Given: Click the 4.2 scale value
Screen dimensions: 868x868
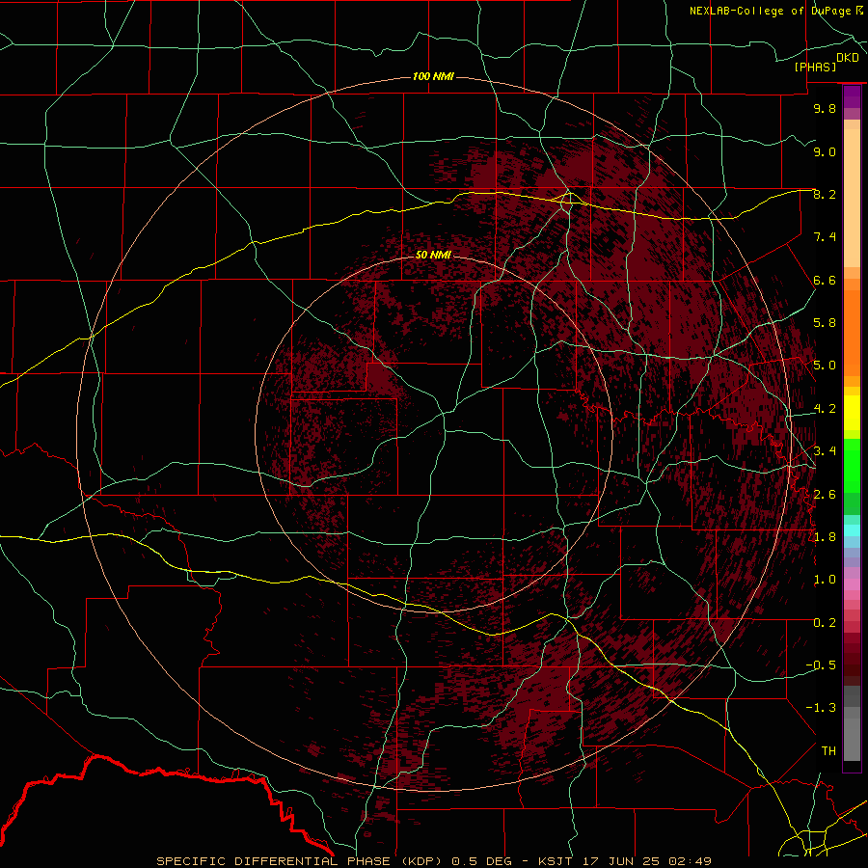Looking at the screenshot, I should pyautogui.click(x=825, y=409).
